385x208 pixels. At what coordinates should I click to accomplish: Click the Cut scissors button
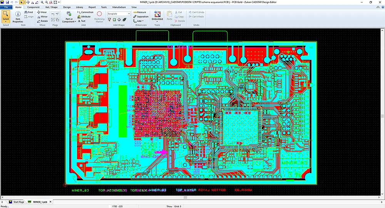(179, 12)
